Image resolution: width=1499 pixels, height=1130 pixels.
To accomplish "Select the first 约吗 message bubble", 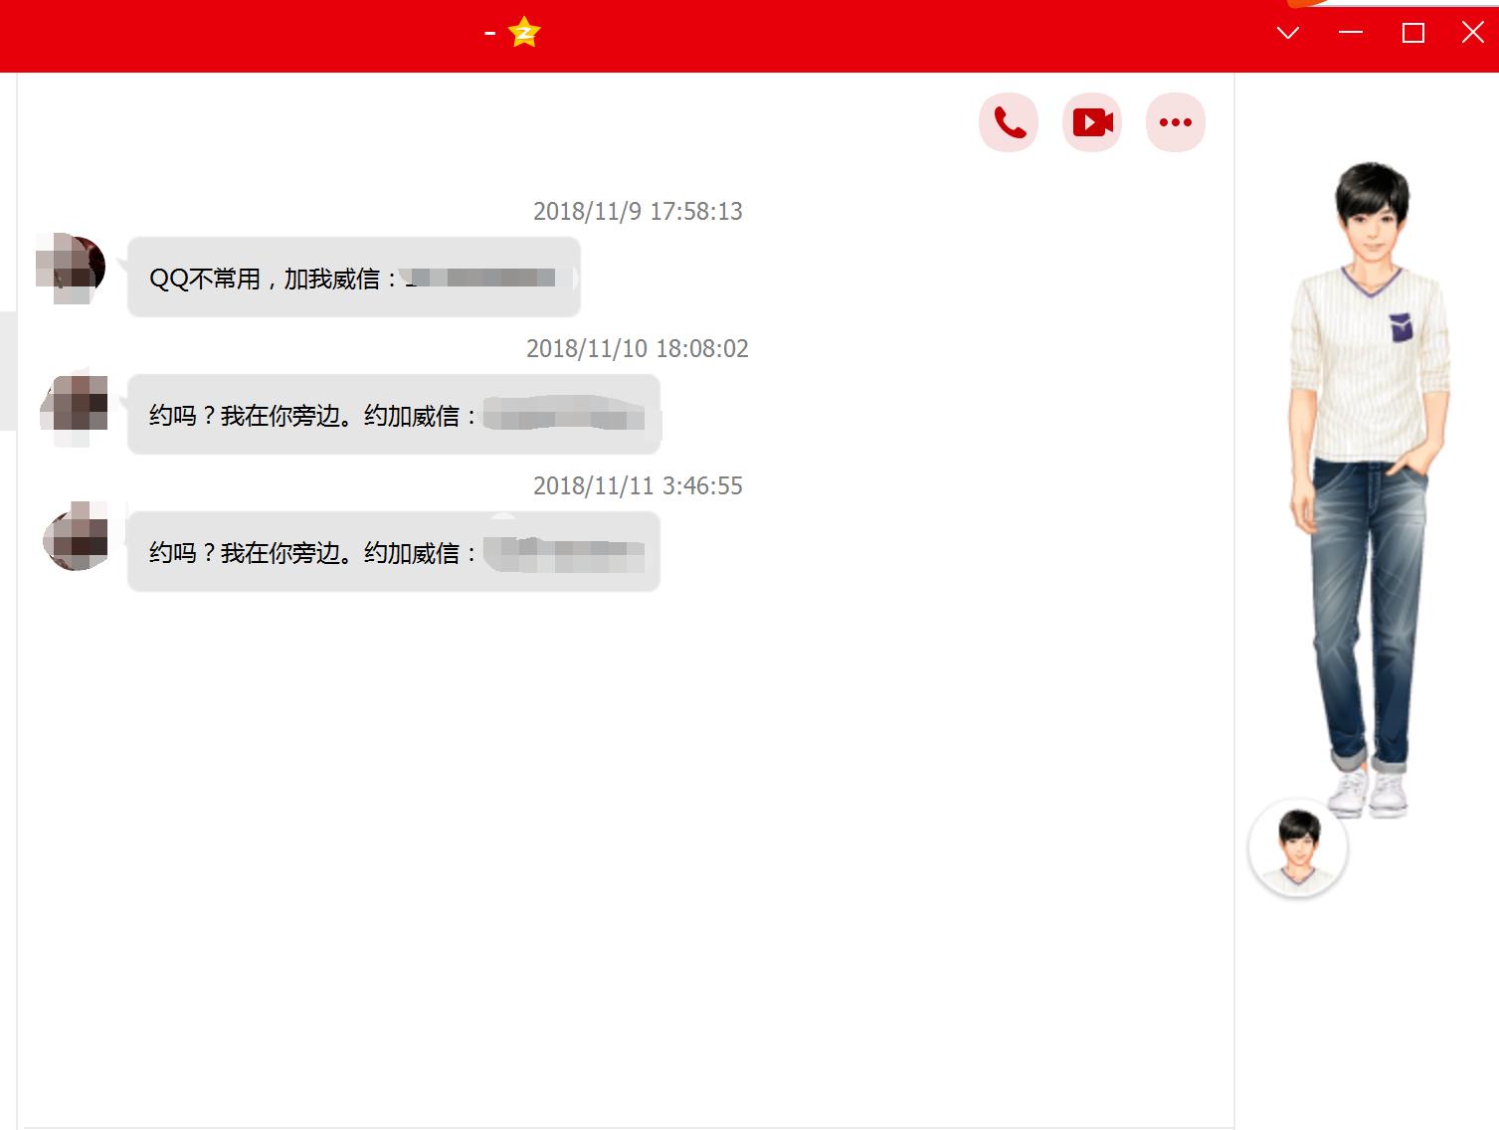I will (x=393, y=416).
